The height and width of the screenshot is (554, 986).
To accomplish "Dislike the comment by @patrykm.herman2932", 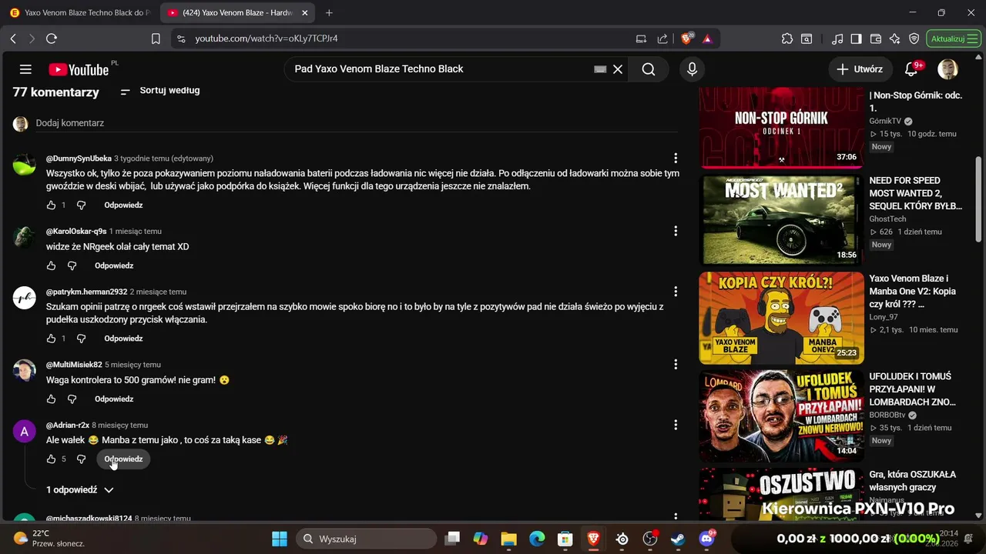I will [x=81, y=339].
